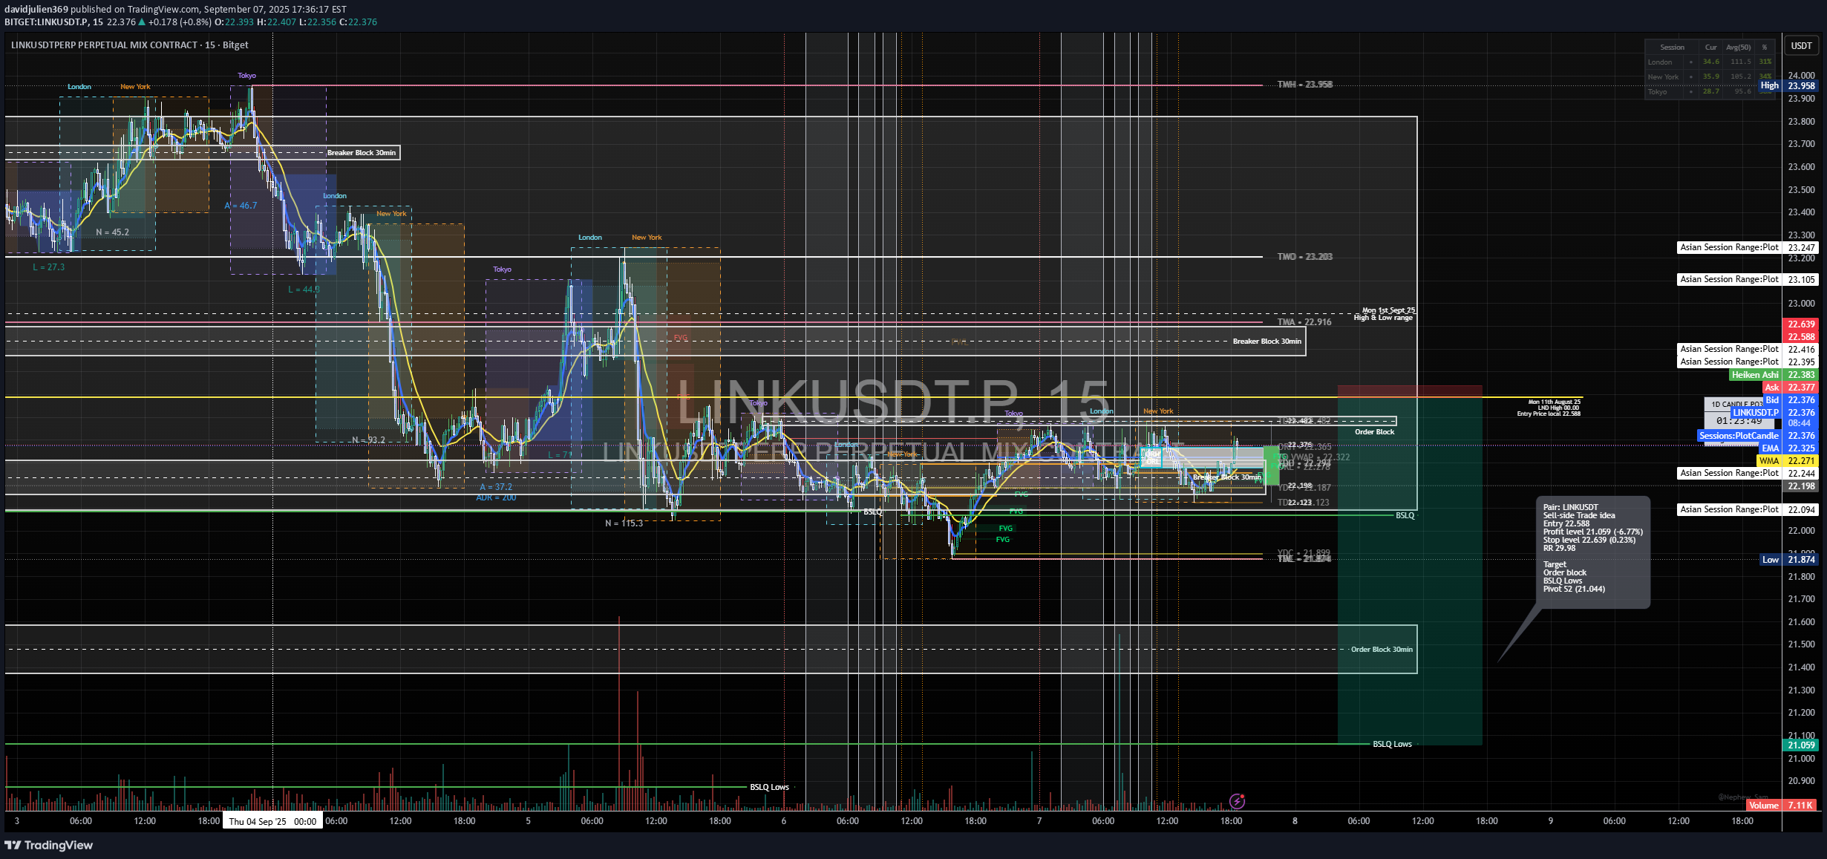
Task: Click London's Cur value 34.6 in session table
Action: coord(1711,62)
